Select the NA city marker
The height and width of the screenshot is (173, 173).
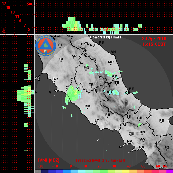tap(130, 142)
